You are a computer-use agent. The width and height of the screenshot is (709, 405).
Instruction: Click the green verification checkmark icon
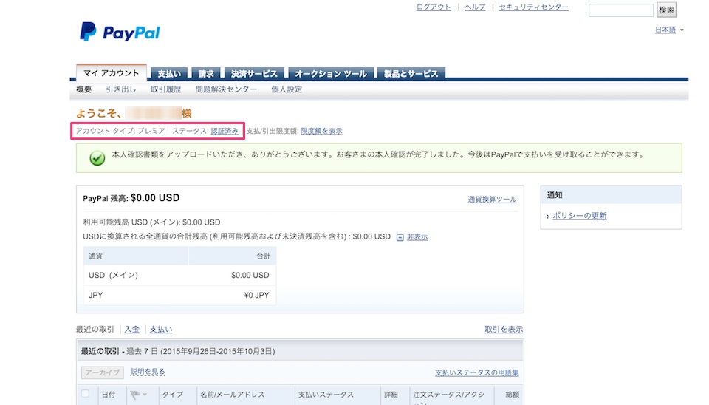(97, 158)
